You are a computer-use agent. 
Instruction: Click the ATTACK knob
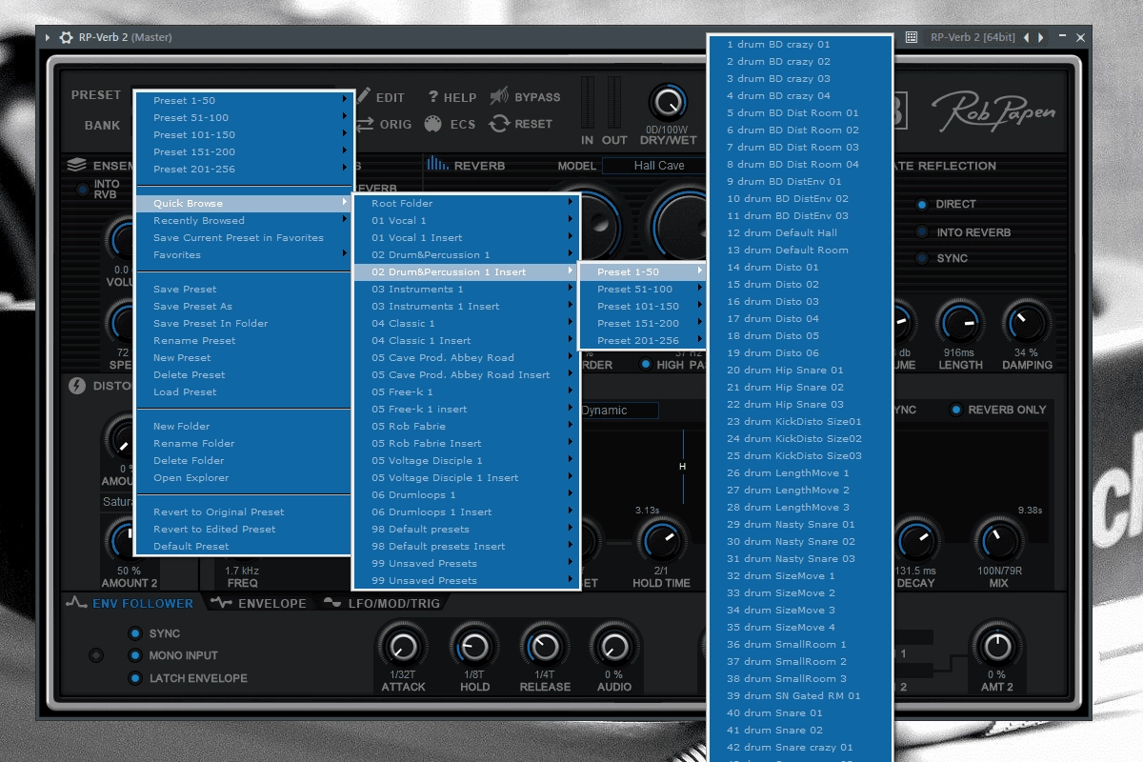point(403,647)
